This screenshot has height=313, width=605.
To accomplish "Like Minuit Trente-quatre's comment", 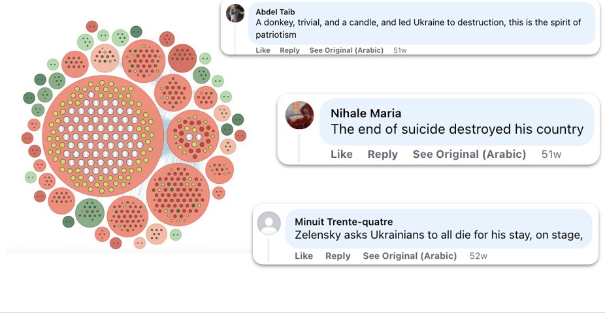I will [x=304, y=256].
